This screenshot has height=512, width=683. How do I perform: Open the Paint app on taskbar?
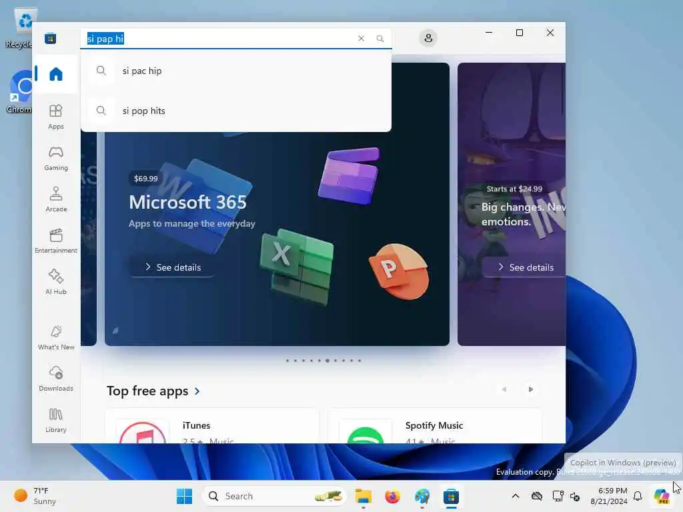[x=422, y=496]
